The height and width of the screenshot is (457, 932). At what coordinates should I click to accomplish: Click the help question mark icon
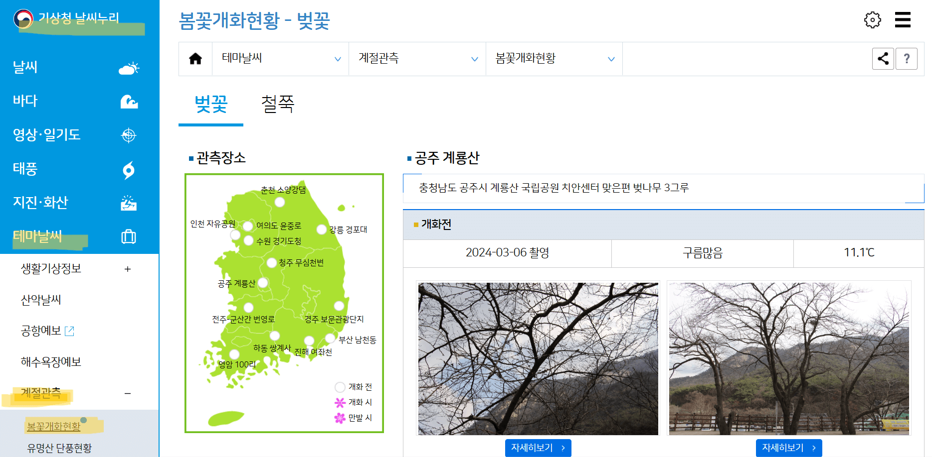[907, 58]
